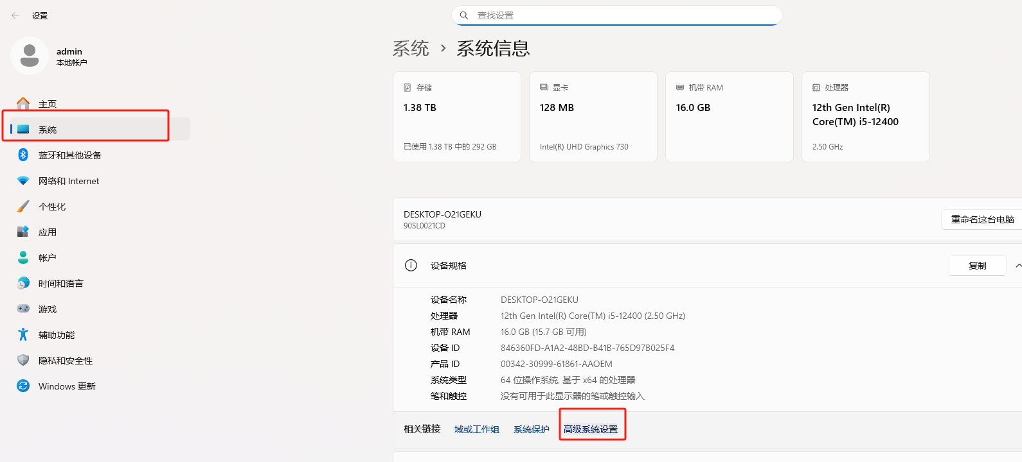Open the 高级系统设置 link
The height and width of the screenshot is (462, 1022).
591,429
